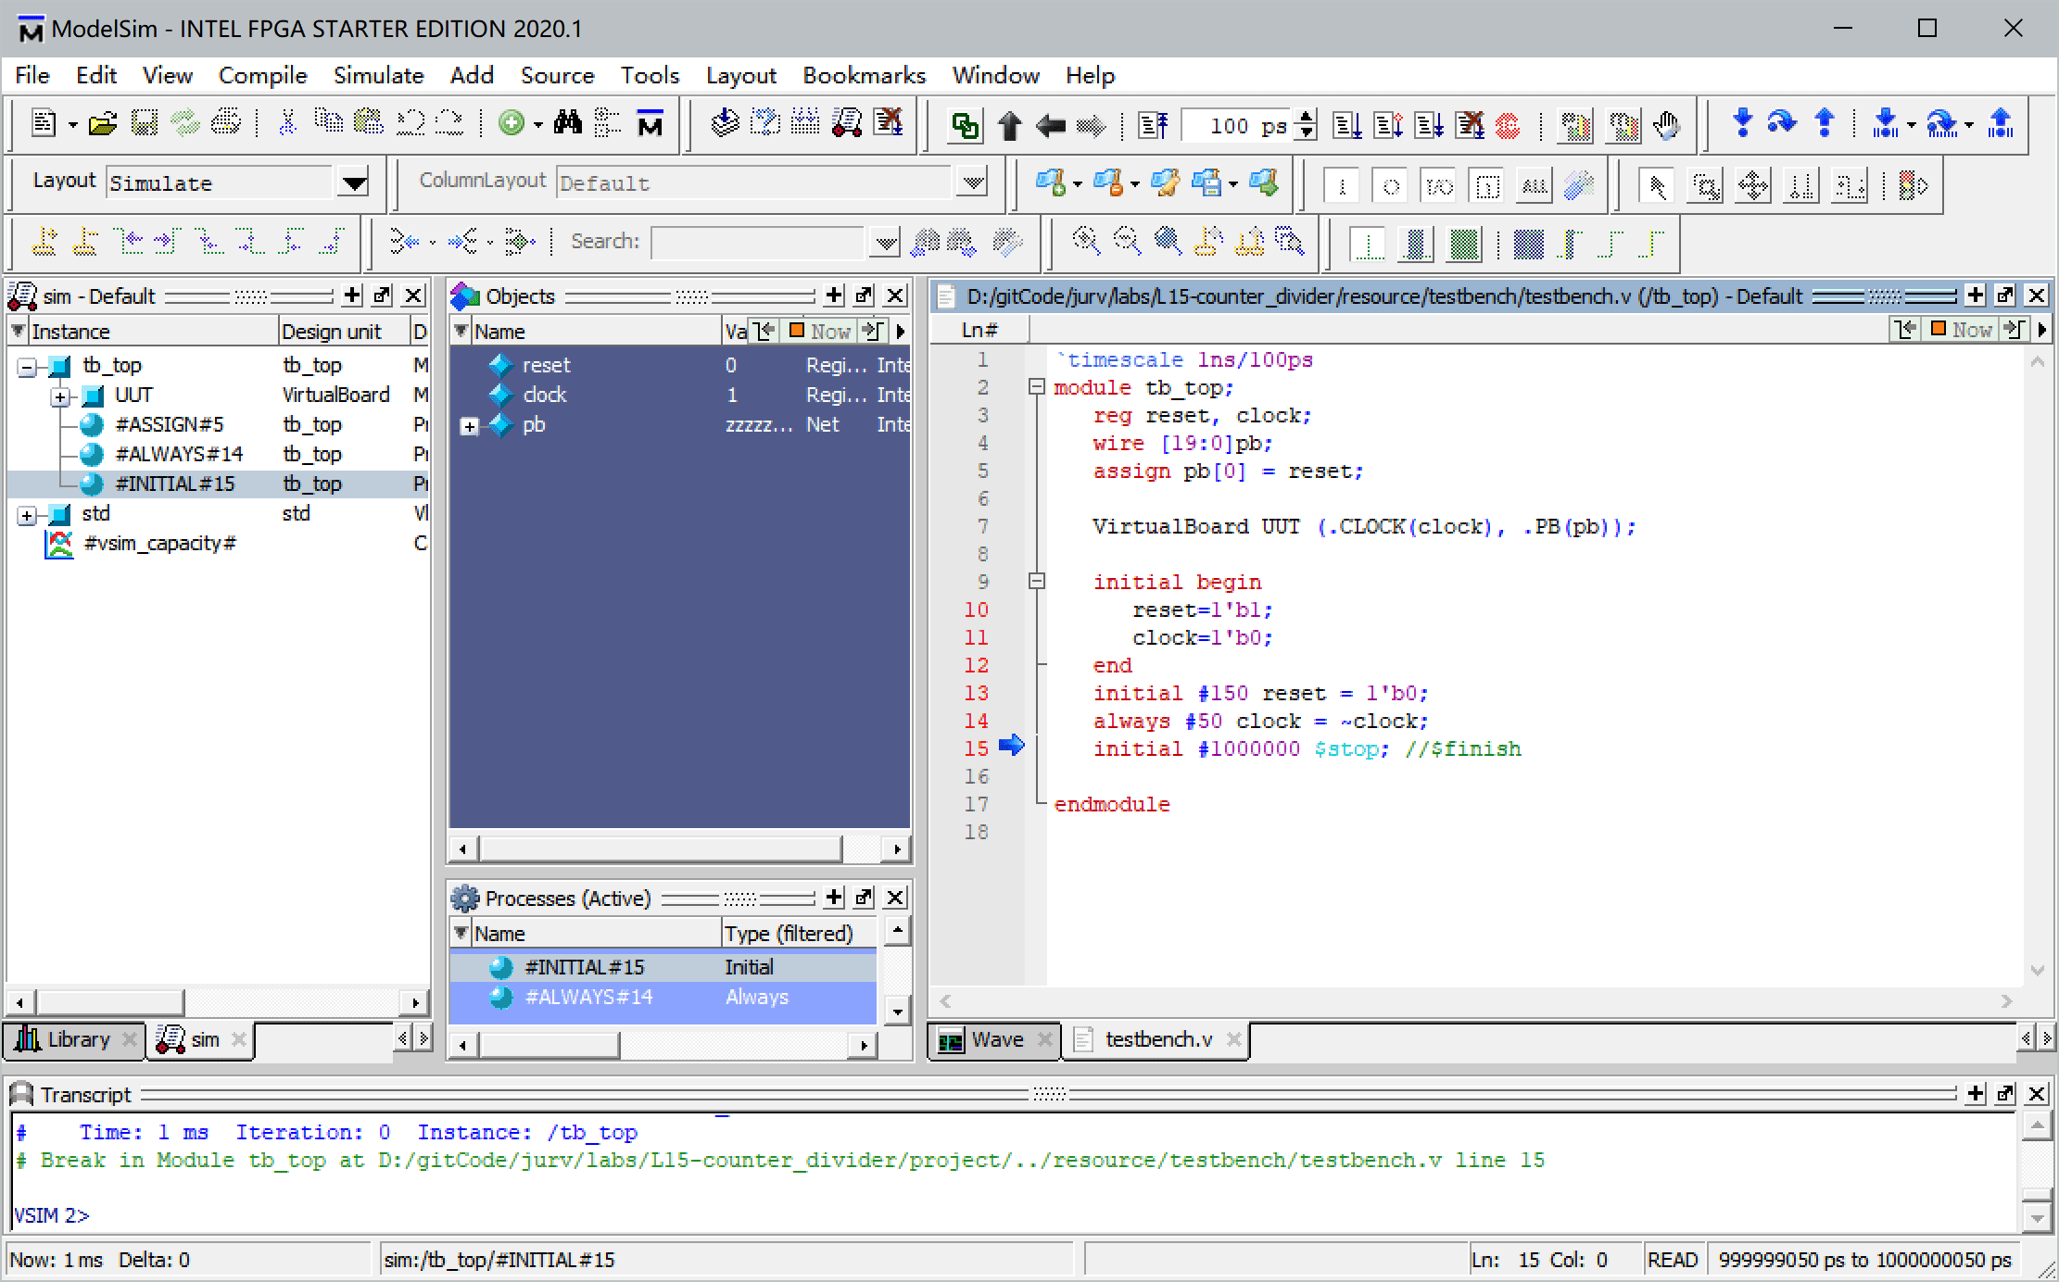This screenshot has height=1282, width=2059.
Task: Click the Zoom Out magnifier icon
Action: (x=1126, y=242)
